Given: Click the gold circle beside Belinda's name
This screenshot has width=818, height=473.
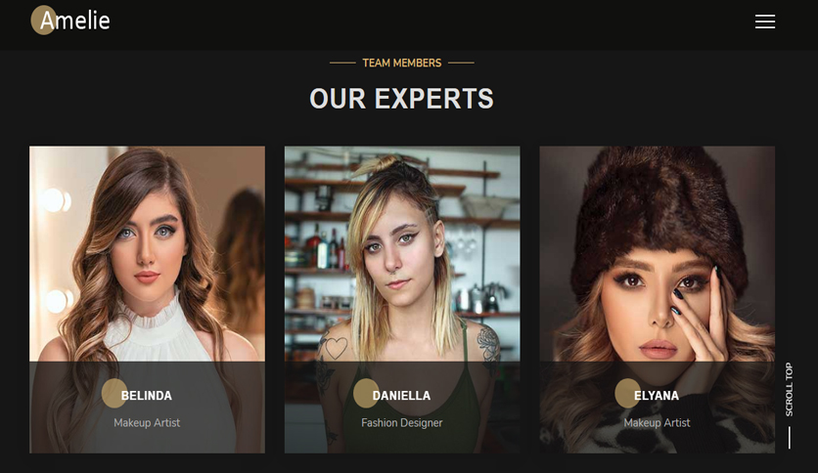Looking at the screenshot, I should tap(114, 393).
